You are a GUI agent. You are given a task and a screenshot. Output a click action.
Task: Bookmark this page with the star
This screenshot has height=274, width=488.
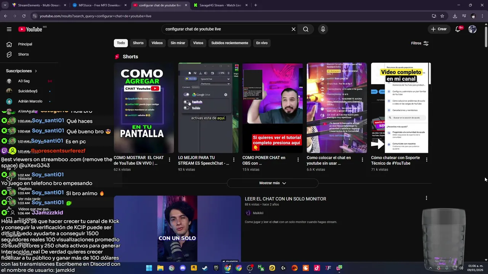point(442,16)
